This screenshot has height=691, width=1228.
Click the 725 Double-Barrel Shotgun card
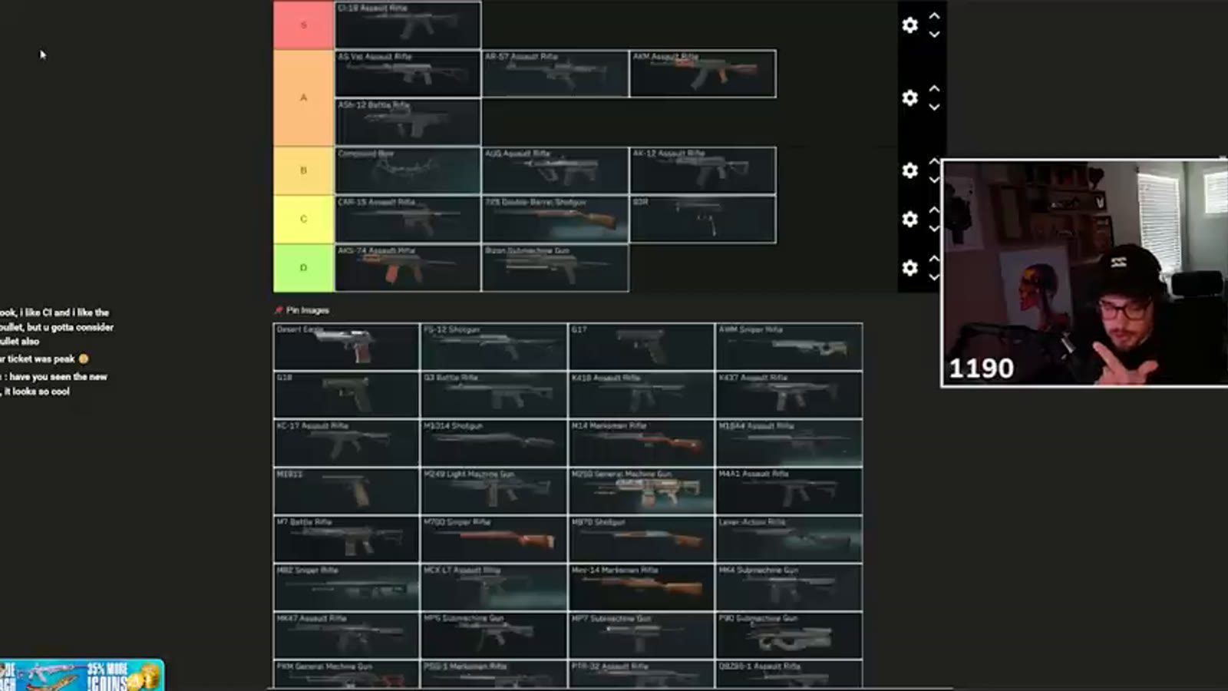click(555, 219)
